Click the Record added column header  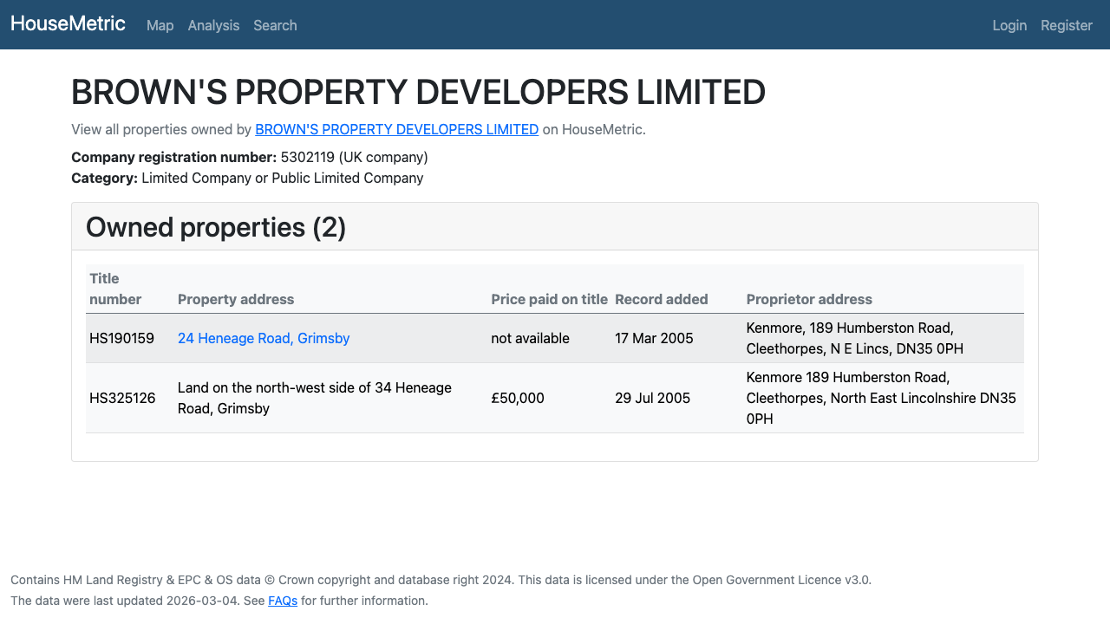661,299
